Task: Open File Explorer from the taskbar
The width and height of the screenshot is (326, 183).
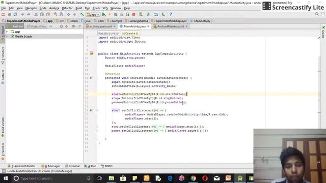Action: (111, 178)
